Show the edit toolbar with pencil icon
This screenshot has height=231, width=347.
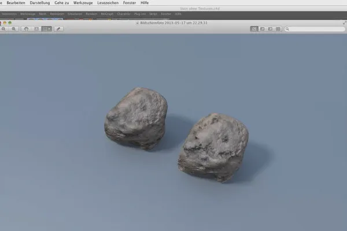click(58, 29)
